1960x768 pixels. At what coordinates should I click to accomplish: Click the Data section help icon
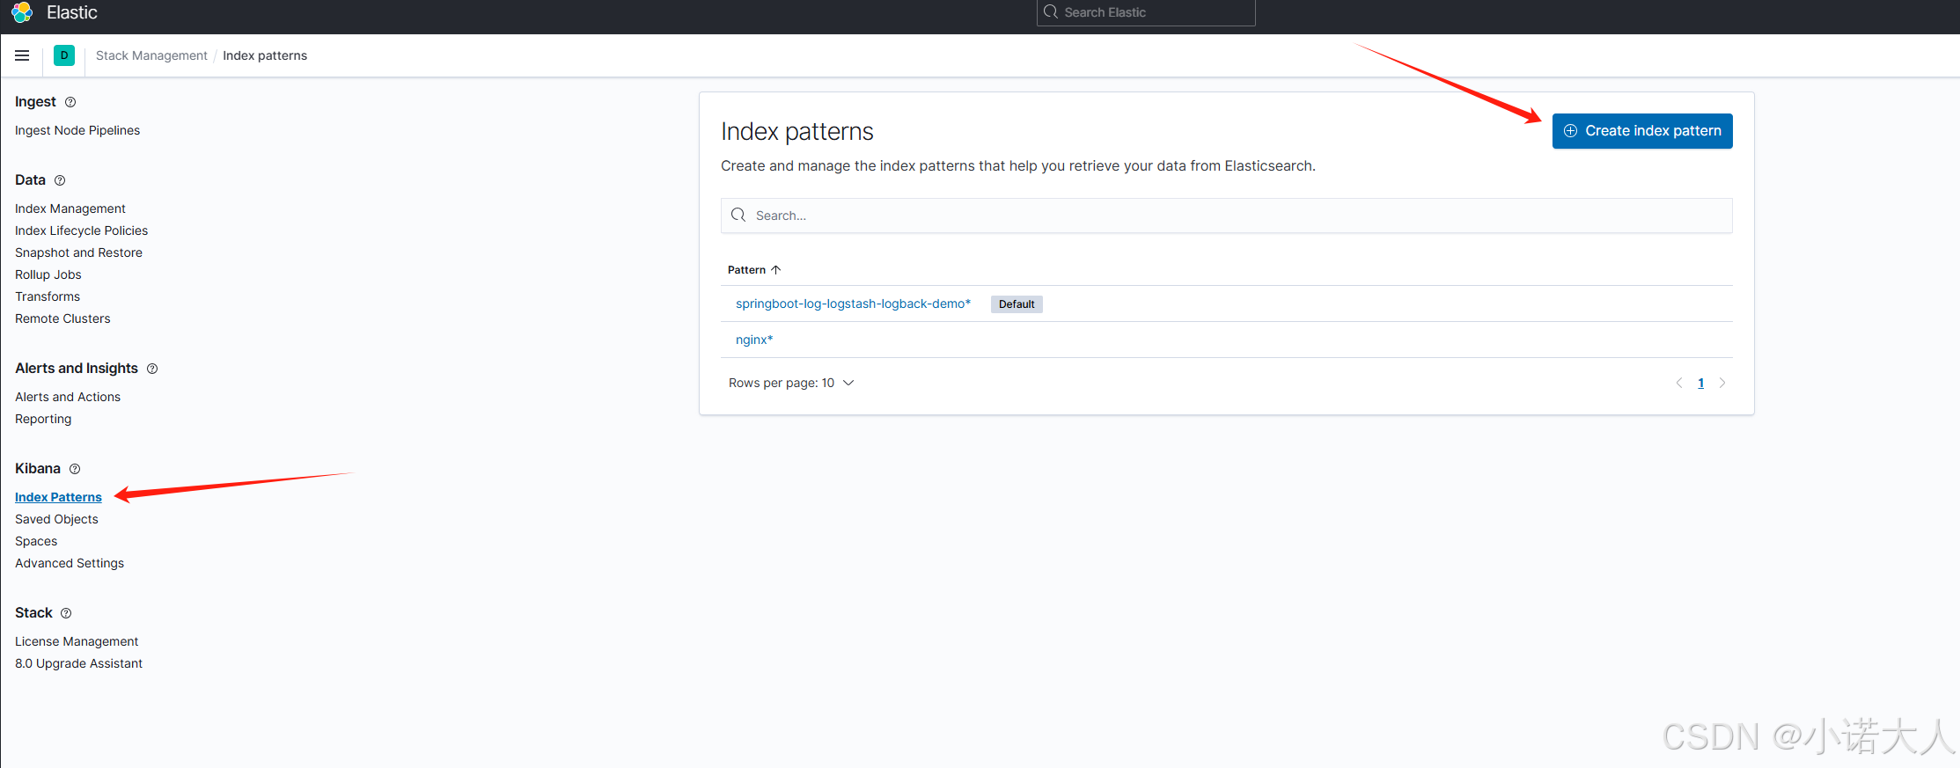click(60, 180)
